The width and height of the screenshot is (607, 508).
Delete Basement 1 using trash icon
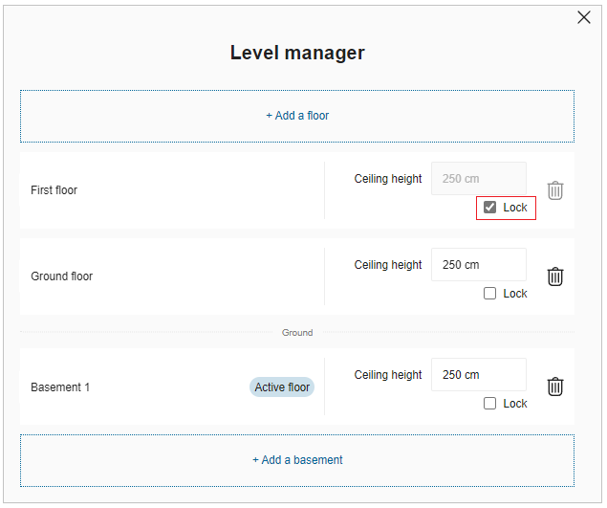click(555, 387)
